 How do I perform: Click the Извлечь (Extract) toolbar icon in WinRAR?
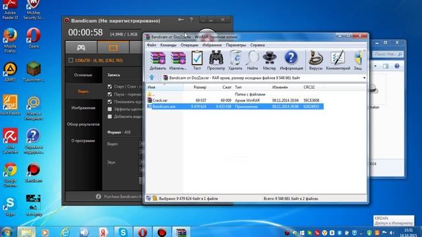pyautogui.click(x=178, y=61)
